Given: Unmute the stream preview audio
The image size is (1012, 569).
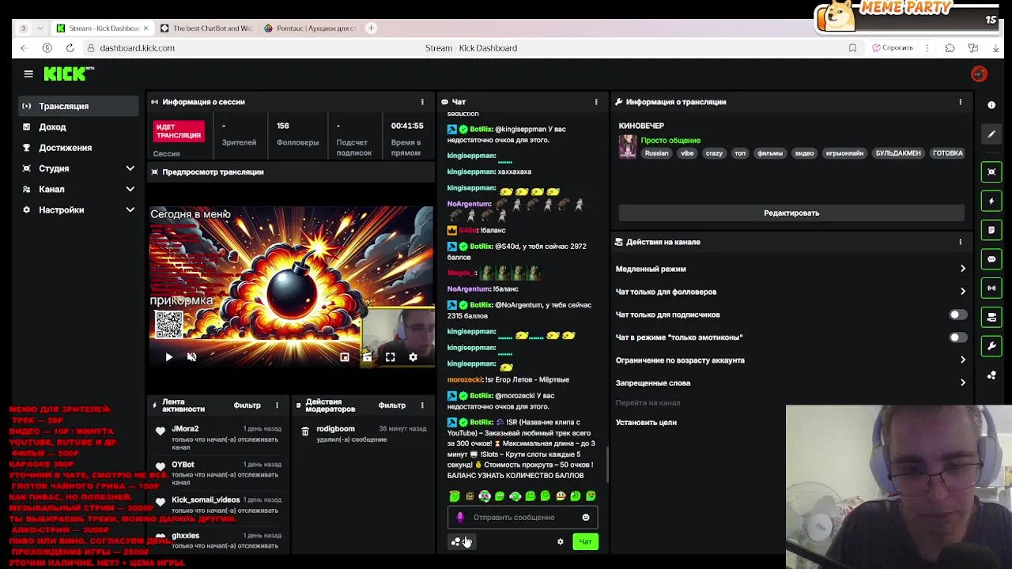Looking at the screenshot, I should click(191, 357).
